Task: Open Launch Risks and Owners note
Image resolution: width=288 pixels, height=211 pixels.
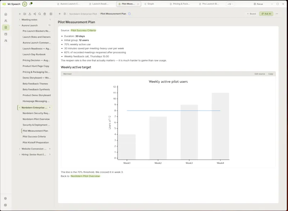Action: pos(36,37)
